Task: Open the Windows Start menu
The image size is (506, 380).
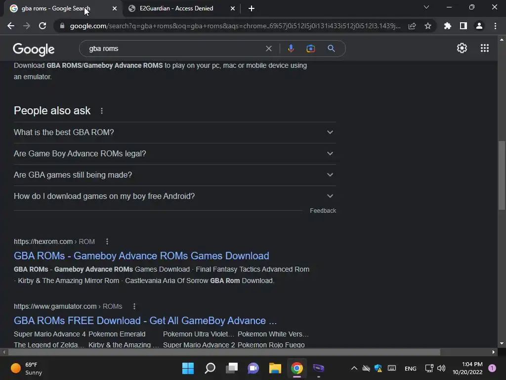Action: click(188, 368)
